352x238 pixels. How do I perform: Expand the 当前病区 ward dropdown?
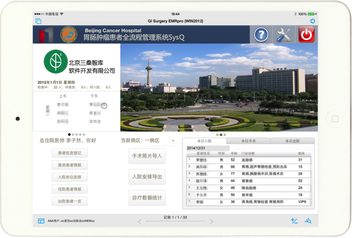173,141
